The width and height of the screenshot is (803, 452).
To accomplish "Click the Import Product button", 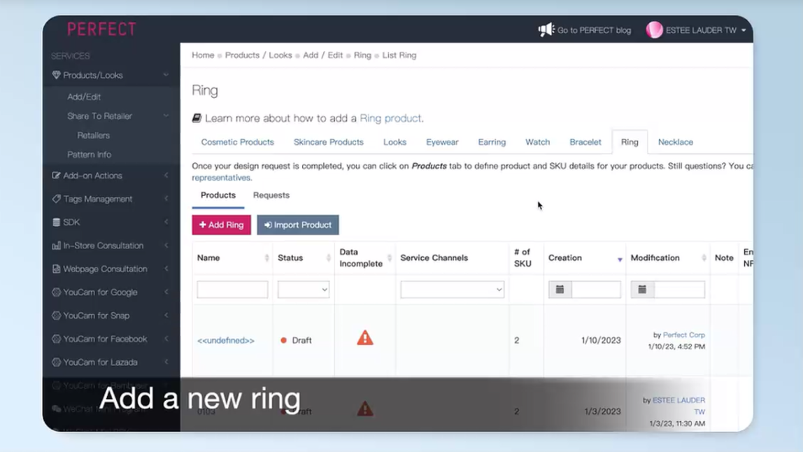I will [x=297, y=225].
